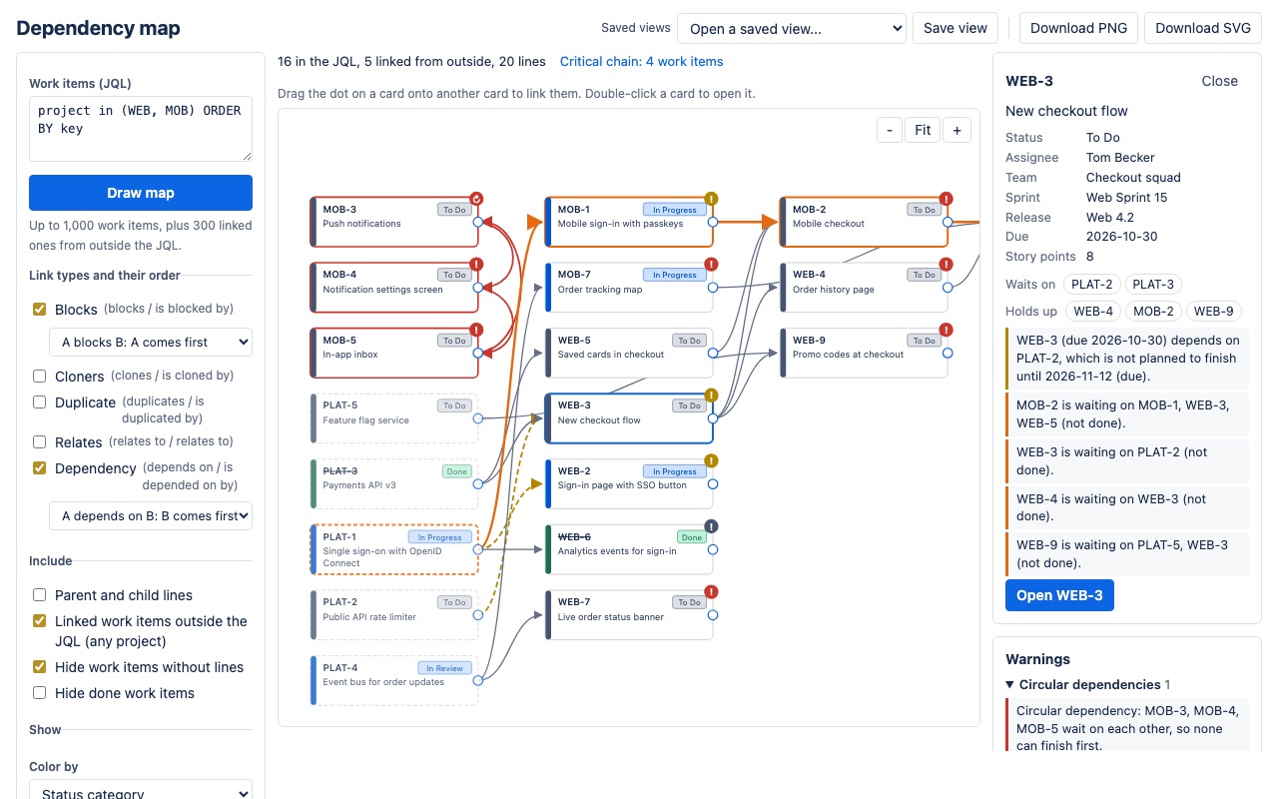
Task: Click the MOB-2 chip under Holds up
Action: 1153,312
